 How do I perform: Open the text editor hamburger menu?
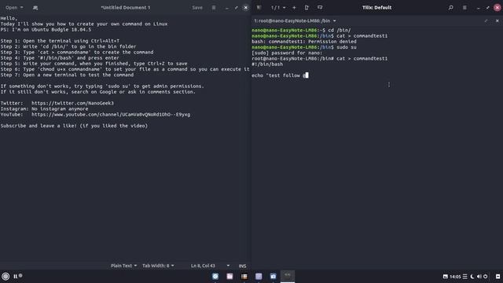pos(214,8)
